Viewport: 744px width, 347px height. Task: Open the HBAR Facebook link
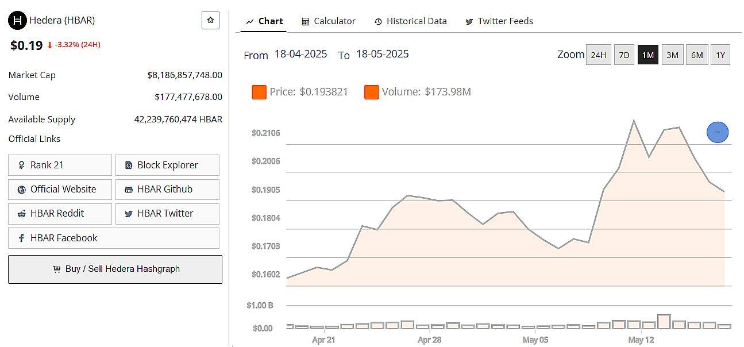tap(114, 238)
